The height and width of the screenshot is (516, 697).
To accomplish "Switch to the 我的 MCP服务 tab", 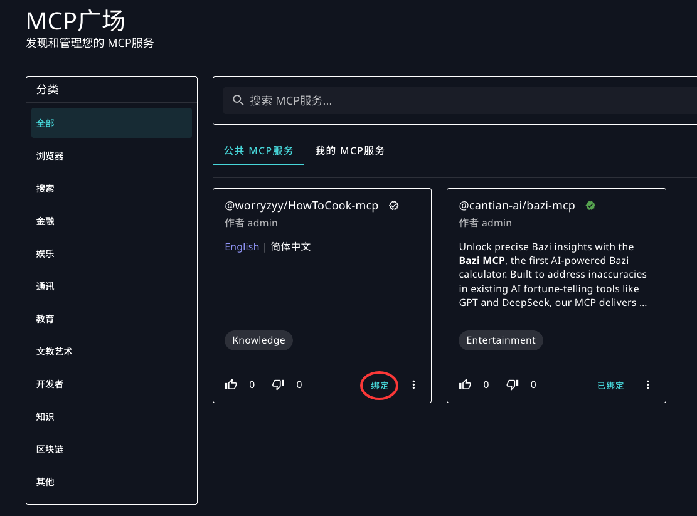I will coord(350,150).
